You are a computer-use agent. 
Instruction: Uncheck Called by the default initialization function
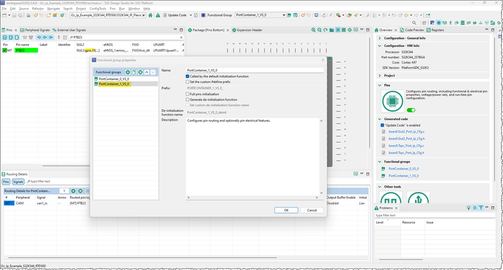187,76
